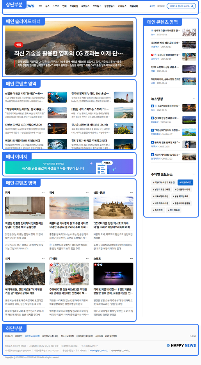Open the more dots next to 세계
Image resolution: width=201 pixels, height=365 pixels.
[43, 259]
